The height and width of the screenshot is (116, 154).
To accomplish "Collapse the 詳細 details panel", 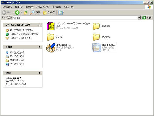I will click(39, 73).
